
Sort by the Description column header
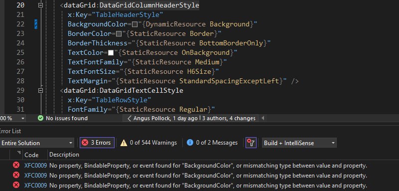[64, 155]
